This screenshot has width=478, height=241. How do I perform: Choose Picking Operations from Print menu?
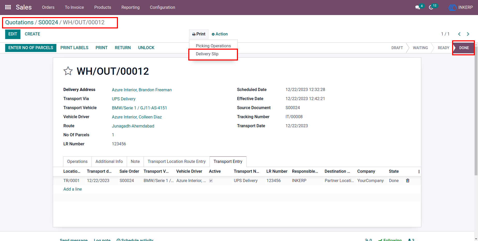(213, 46)
